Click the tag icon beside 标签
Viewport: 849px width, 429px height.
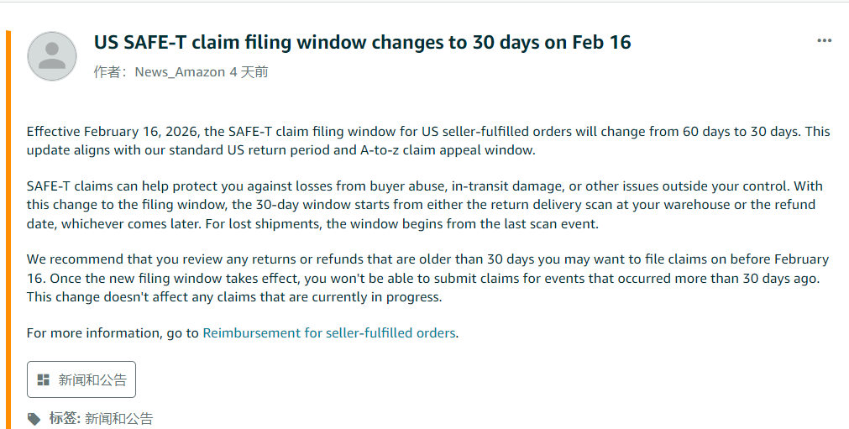pyautogui.click(x=34, y=418)
